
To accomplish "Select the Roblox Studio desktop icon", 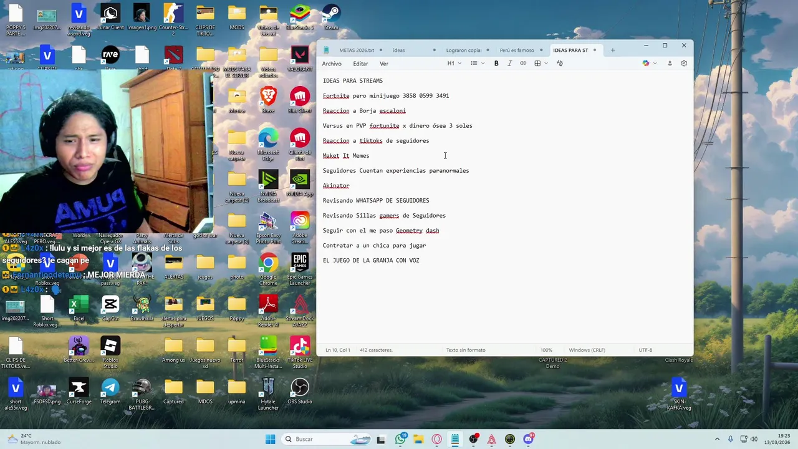I will pyautogui.click(x=110, y=353).
